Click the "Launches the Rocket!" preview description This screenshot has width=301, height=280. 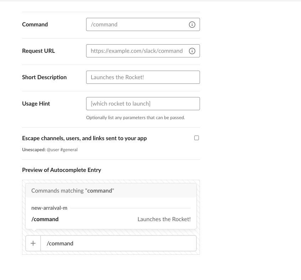164,219
